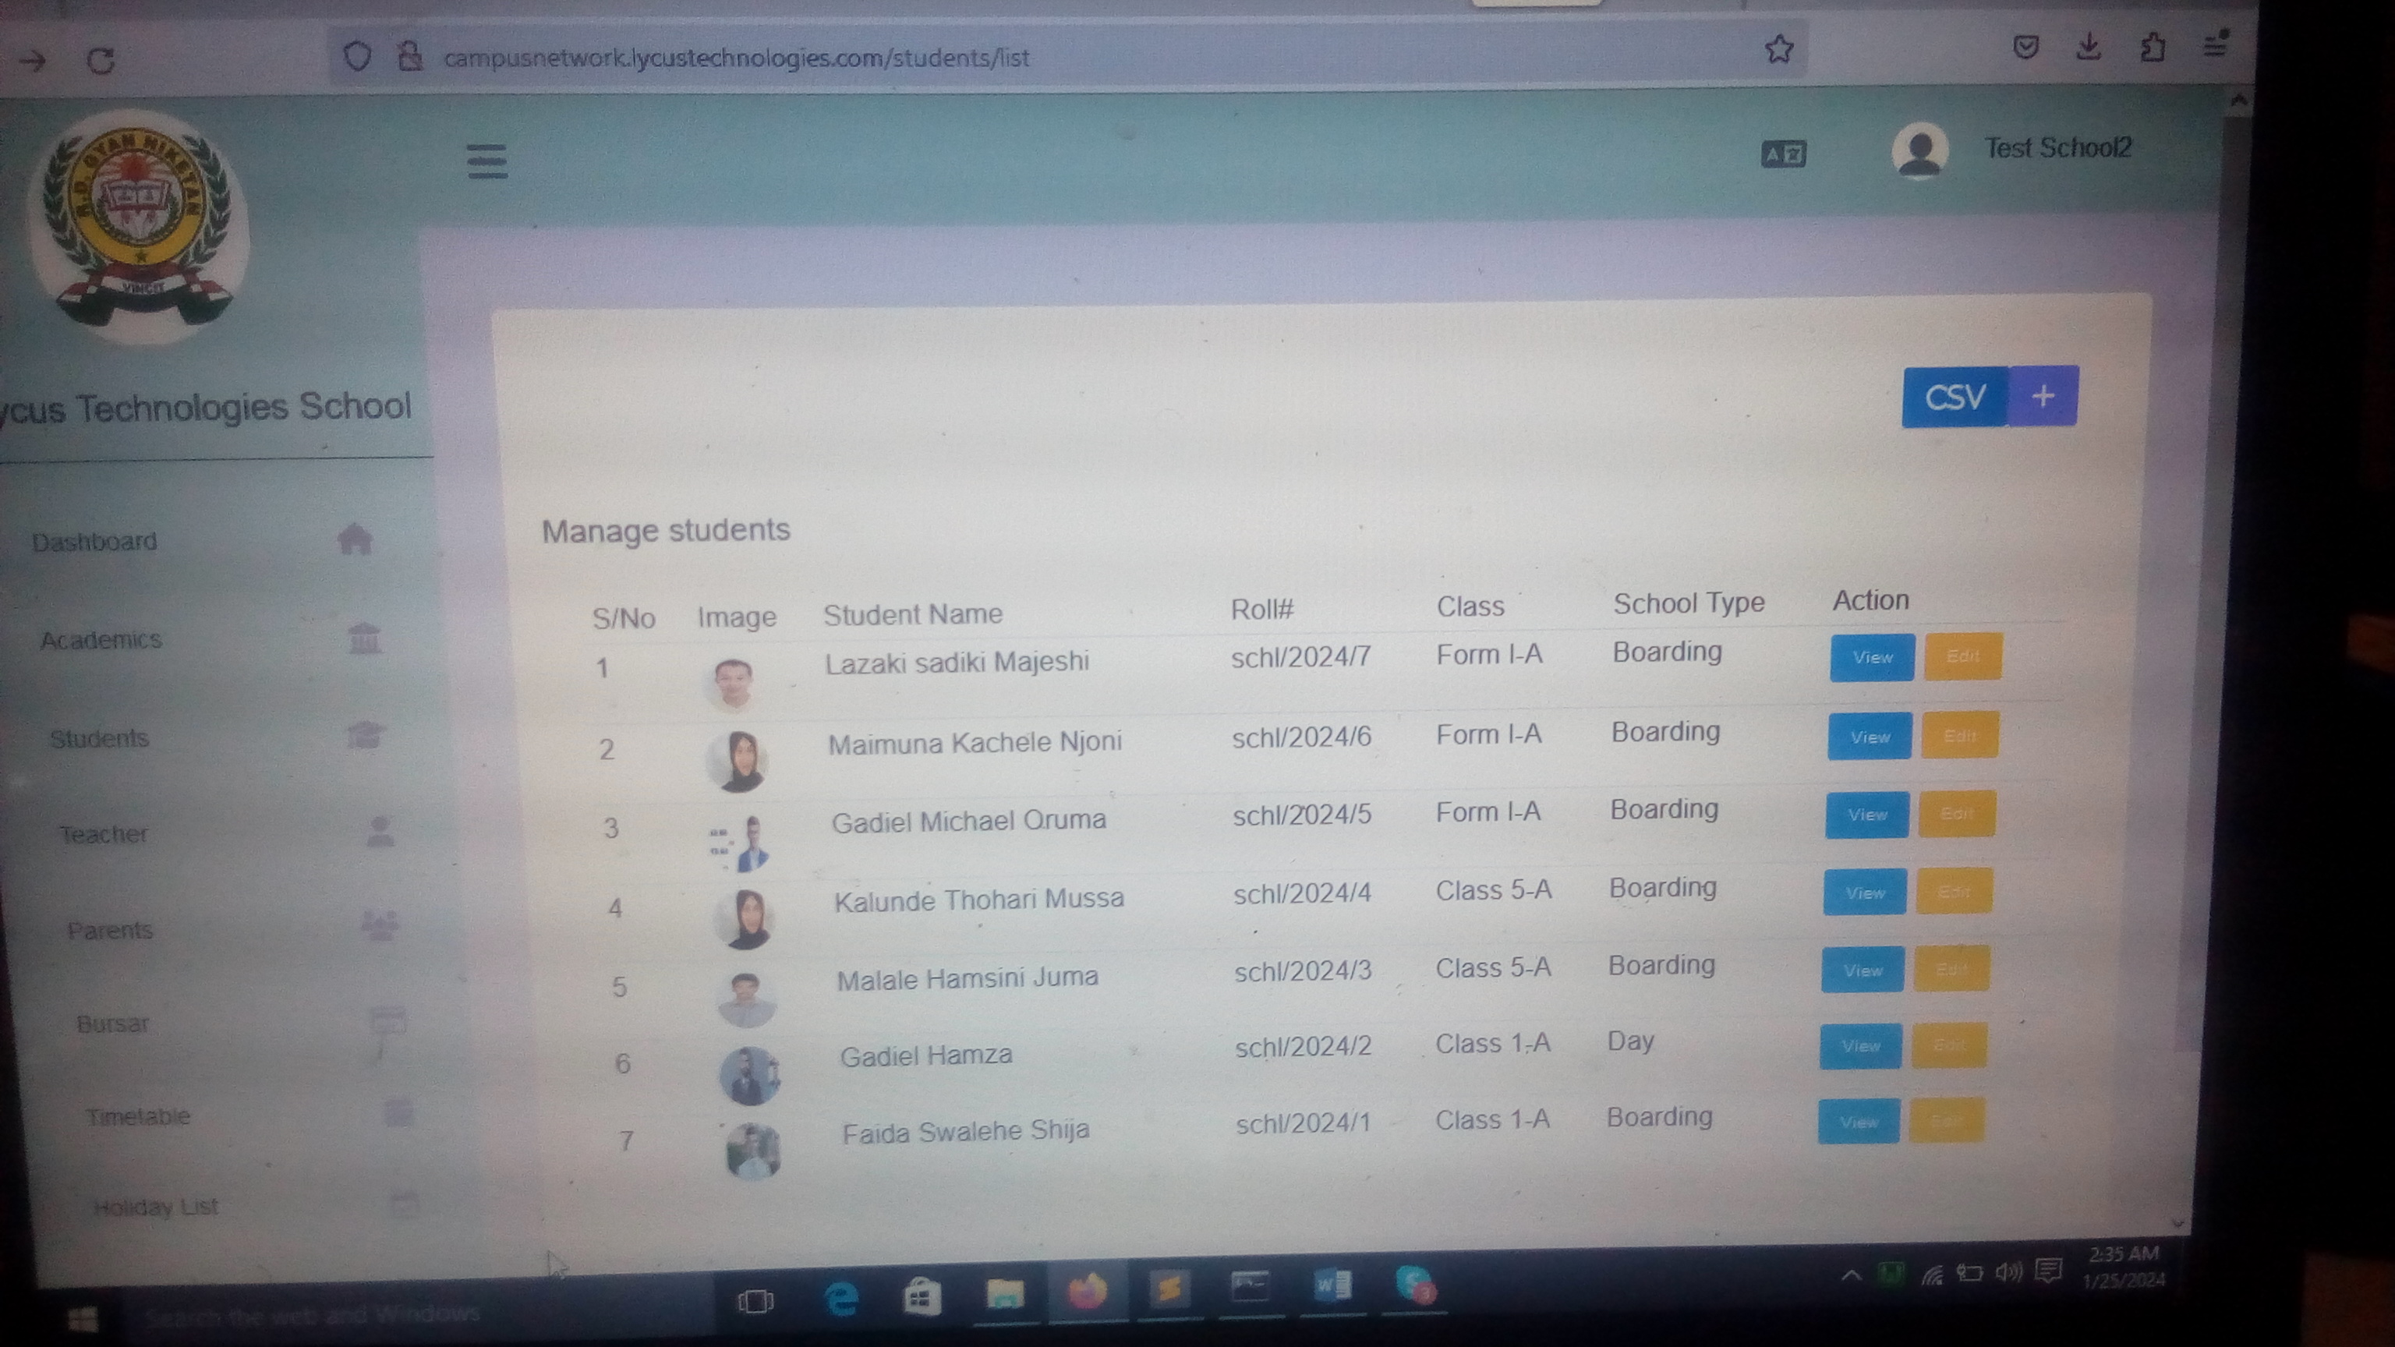
Task: Click the hamburger menu toggle icon
Action: coord(486,161)
